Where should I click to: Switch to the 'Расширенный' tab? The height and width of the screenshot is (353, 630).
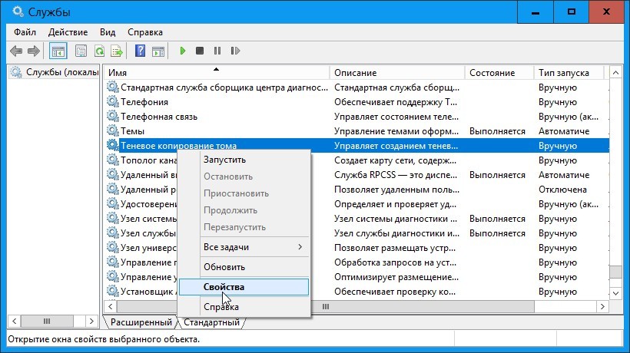click(141, 323)
